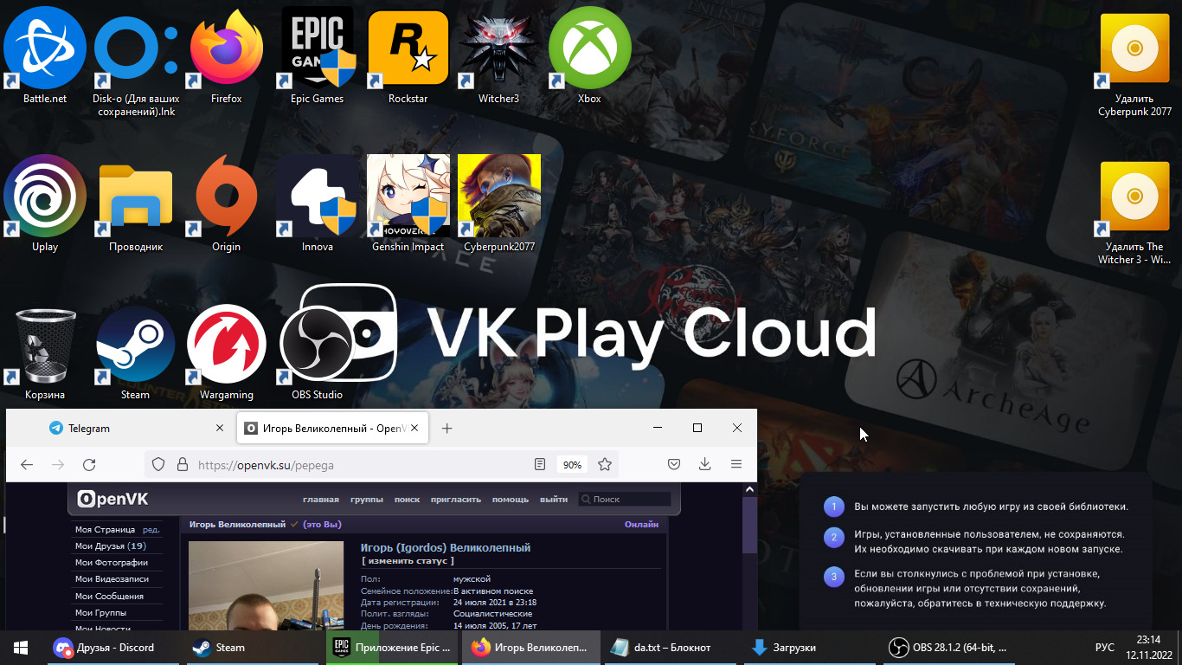
Task: Select the Origin desktop shortcut
Action: (226, 203)
